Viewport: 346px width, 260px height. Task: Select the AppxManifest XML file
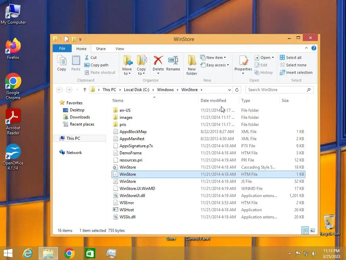click(132, 138)
